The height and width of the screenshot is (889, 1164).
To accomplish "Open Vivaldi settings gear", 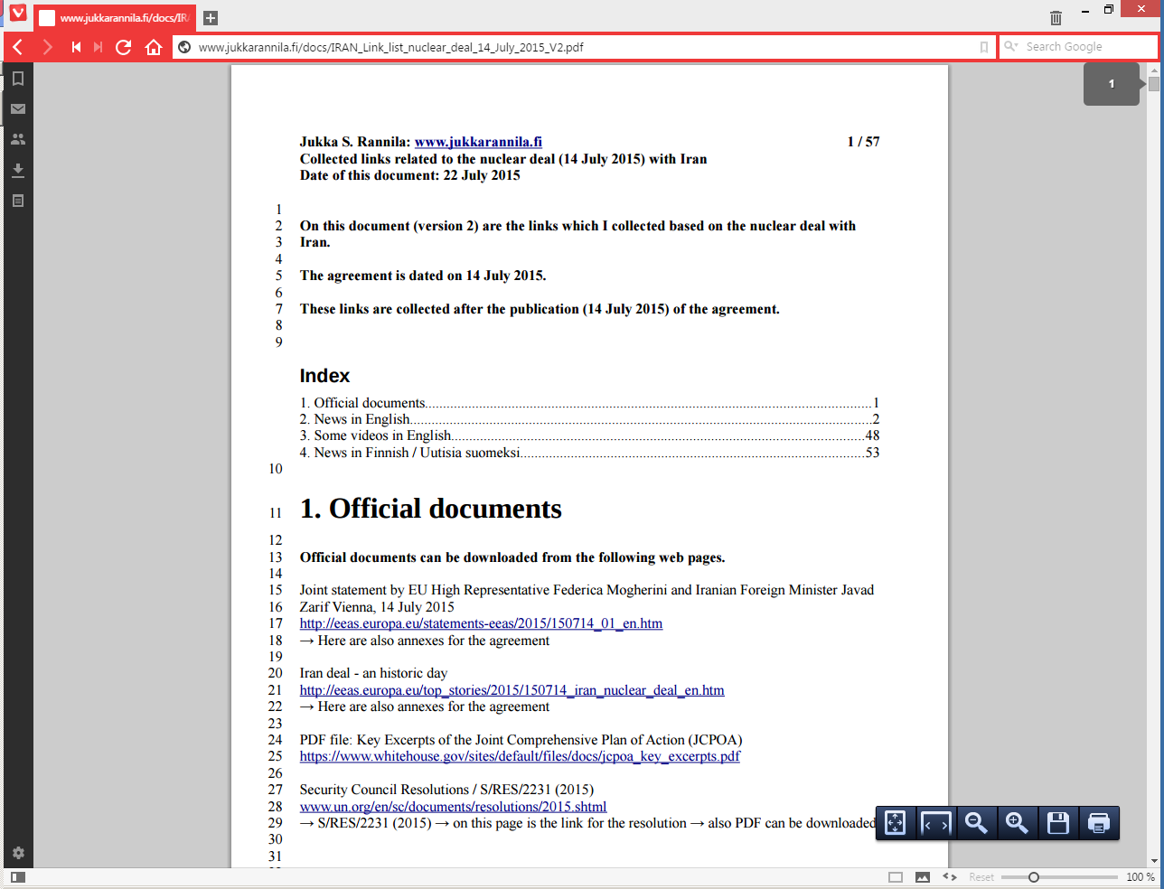I will click(x=18, y=853).
